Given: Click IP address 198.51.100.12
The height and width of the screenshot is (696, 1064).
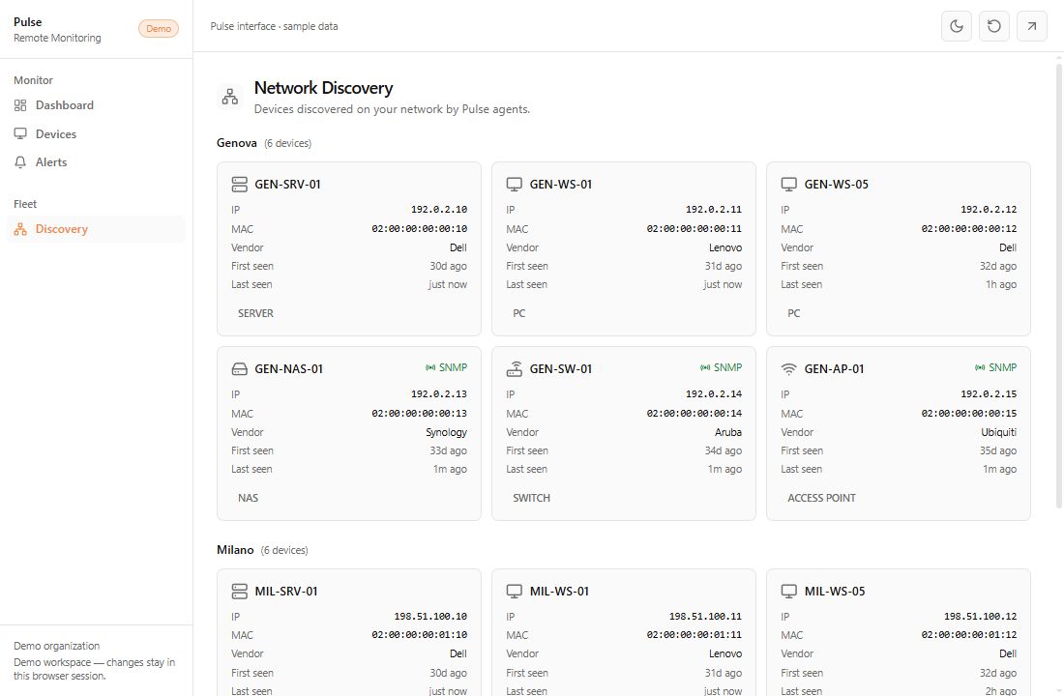Looking at the screenshot, I should pyautogui.click(x=981, y=617).
